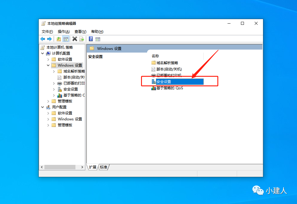Screen dimensions: 297x204
Task: Collapse the Windows 设置 node under 计算机配置
Action: pos(48,65)
